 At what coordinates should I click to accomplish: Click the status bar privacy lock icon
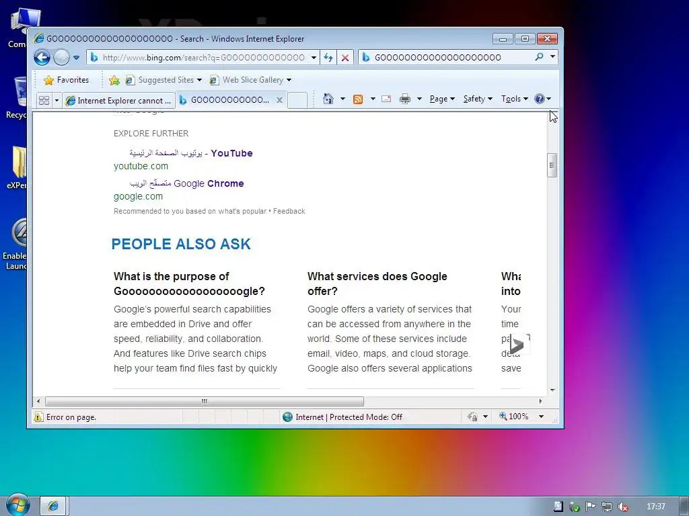pos(473,417)
